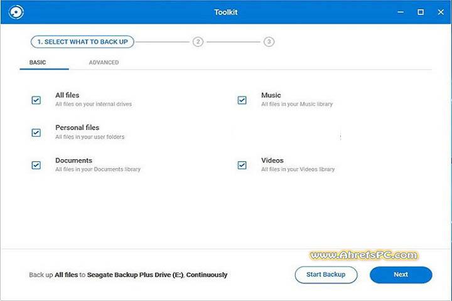Click the 'Documents' option label
The width and height of the screenshot is (452, 301).
click(74, 160)
